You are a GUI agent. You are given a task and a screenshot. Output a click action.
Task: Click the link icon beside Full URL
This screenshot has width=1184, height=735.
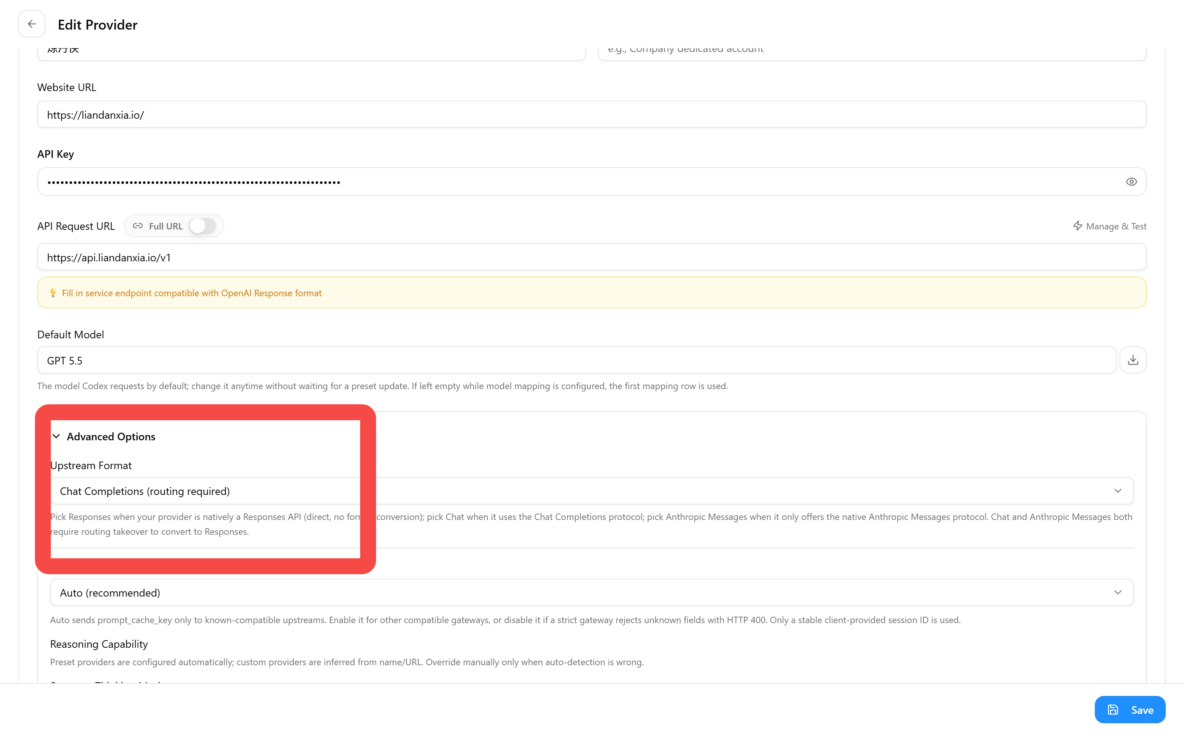point(138,226)
